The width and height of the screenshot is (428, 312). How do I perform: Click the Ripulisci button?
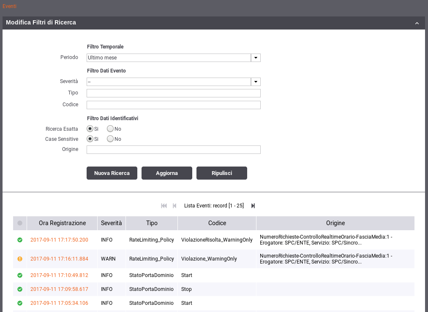222,173
